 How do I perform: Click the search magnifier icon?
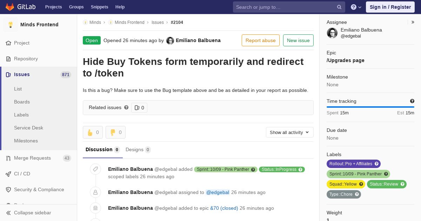click(339, 7)
